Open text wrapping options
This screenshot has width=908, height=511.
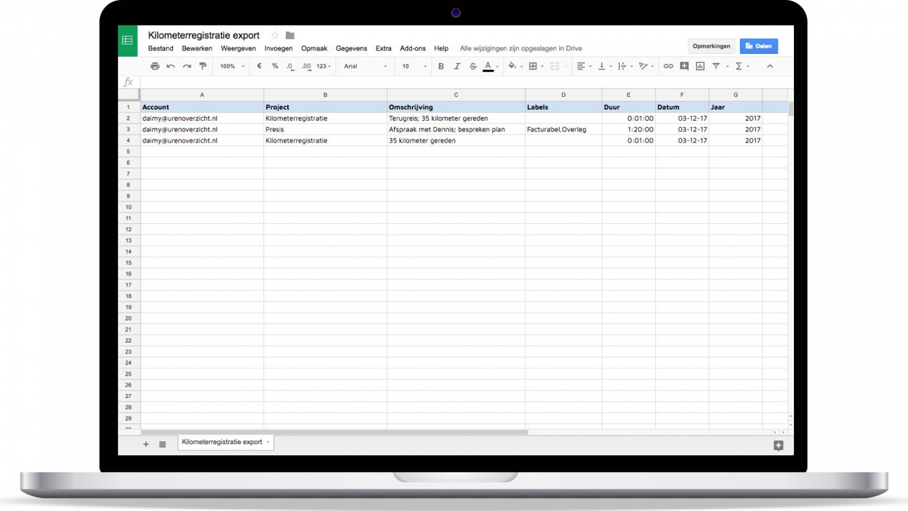tap(625, 66)
